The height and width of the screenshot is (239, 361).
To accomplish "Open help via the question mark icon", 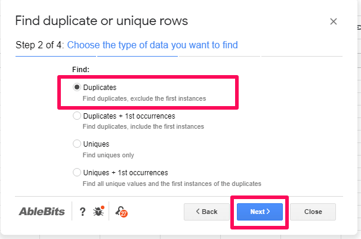I will 82,212.
